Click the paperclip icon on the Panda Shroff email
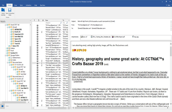Viewport: 172px width, 112px height. click(x=42, y=61)
